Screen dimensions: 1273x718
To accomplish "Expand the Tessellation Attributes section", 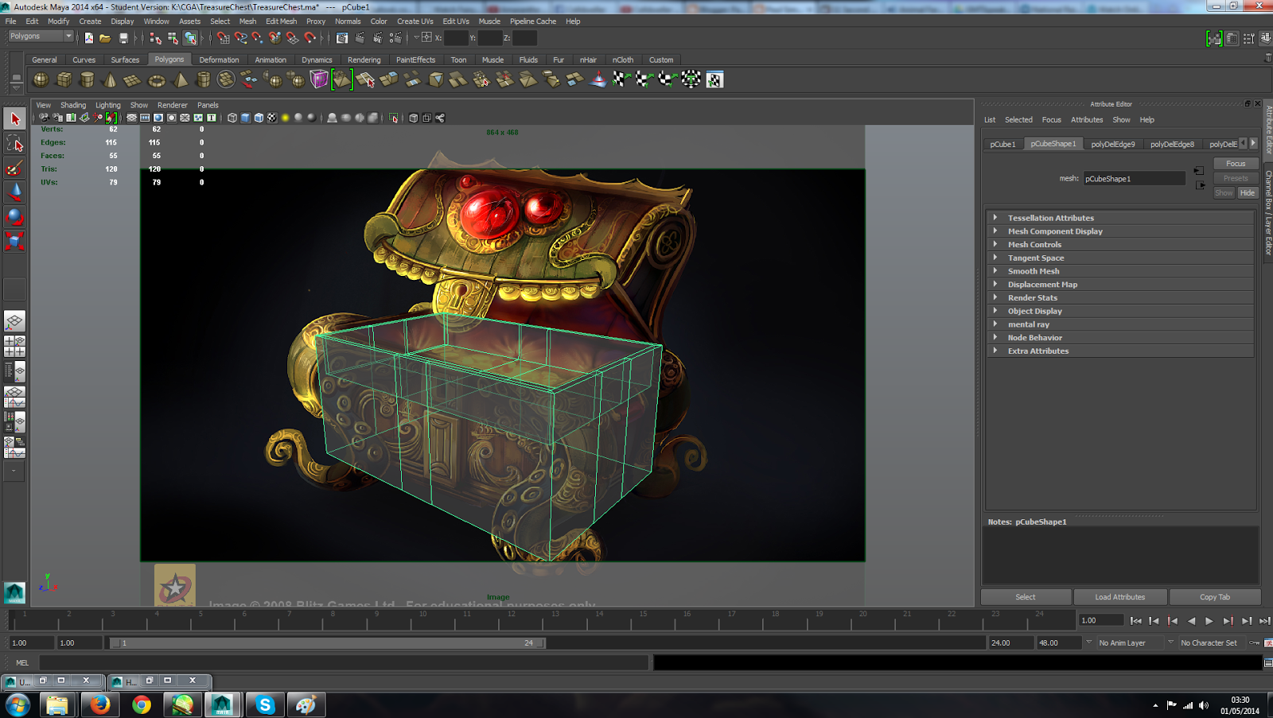I will [1119, 218].
